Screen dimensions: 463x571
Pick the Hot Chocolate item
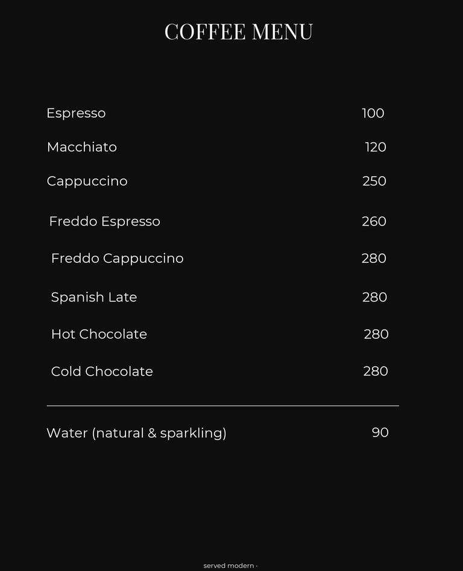click(x=99, y=334)
